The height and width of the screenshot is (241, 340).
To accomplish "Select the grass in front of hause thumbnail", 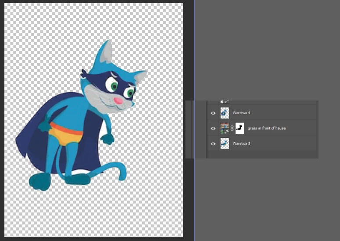I will tap(225, 128).
